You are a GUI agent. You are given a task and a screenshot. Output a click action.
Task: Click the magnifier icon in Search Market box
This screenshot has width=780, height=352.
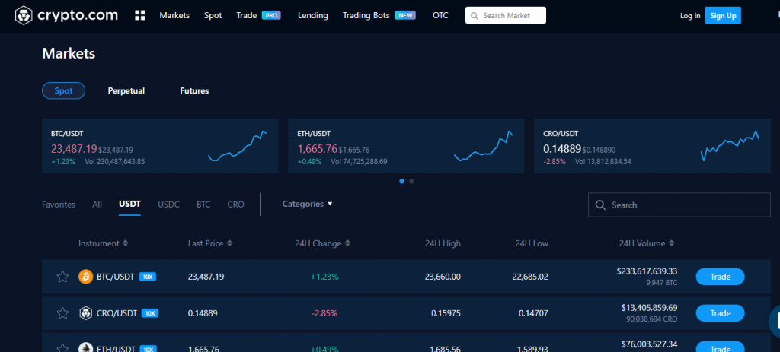(475, 16)
